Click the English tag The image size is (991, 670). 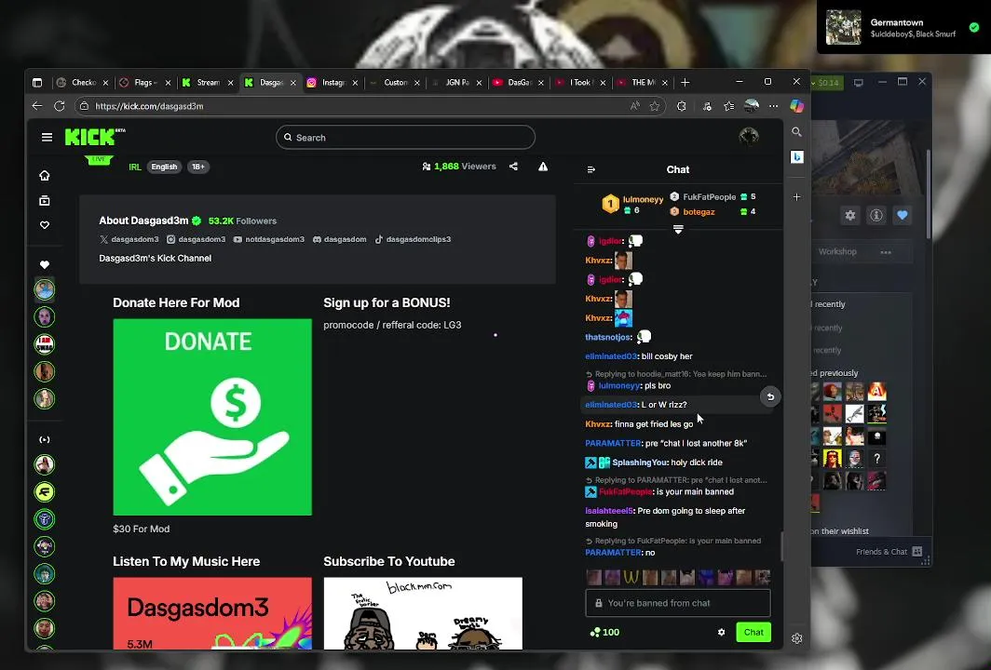point(164,167)
